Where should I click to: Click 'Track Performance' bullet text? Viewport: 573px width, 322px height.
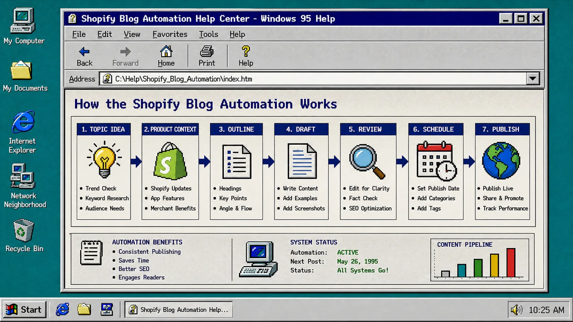click(505, 208)
